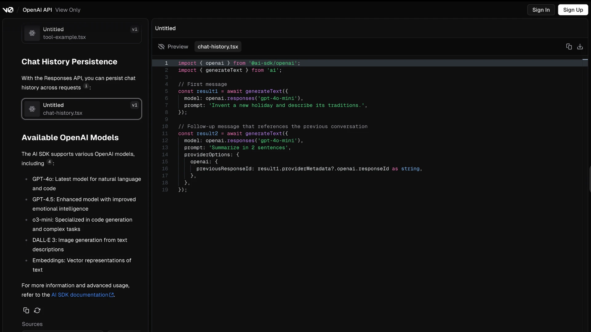Copy the chat response below the message

pyautogui.click(x=26, y=310)
